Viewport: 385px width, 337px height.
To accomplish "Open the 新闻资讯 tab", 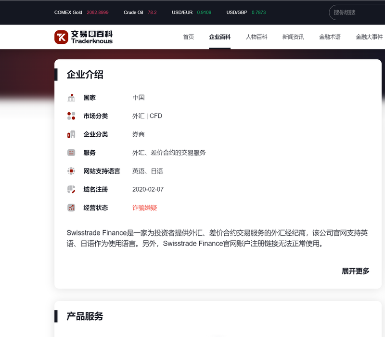I will (x=293, y=37).
